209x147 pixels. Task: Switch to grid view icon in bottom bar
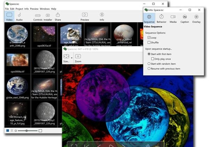(x=8, y=131)
